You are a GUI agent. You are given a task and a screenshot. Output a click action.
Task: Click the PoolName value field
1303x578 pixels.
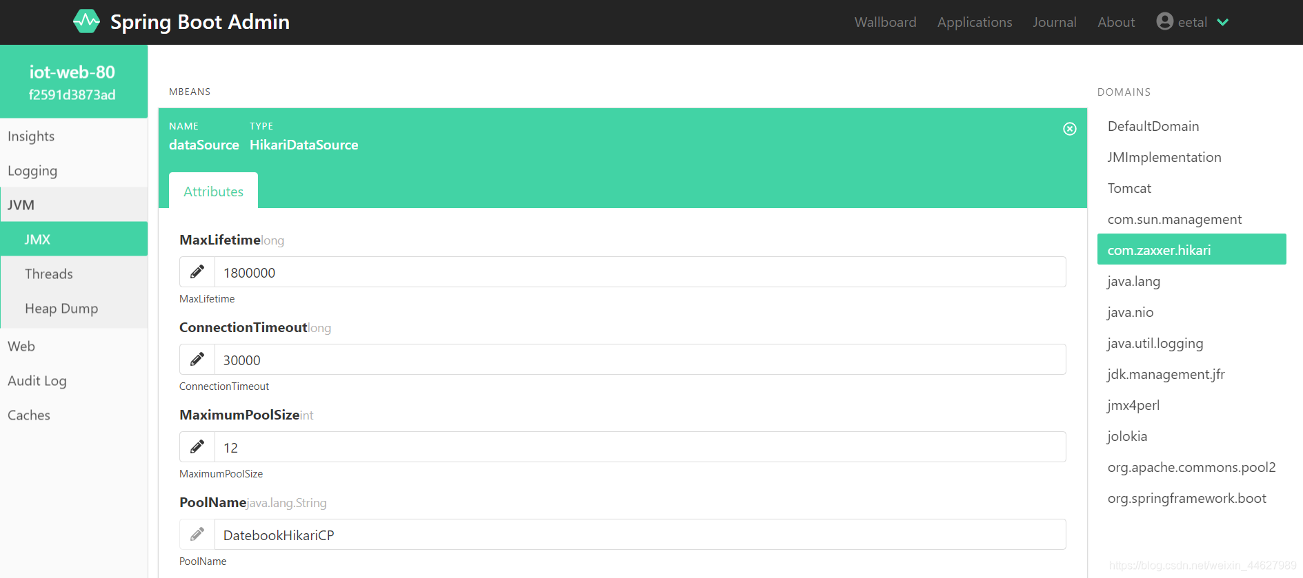640,535
